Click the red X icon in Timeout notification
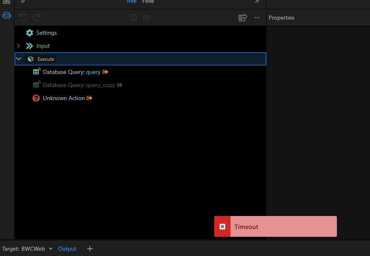 pos(222,227)
